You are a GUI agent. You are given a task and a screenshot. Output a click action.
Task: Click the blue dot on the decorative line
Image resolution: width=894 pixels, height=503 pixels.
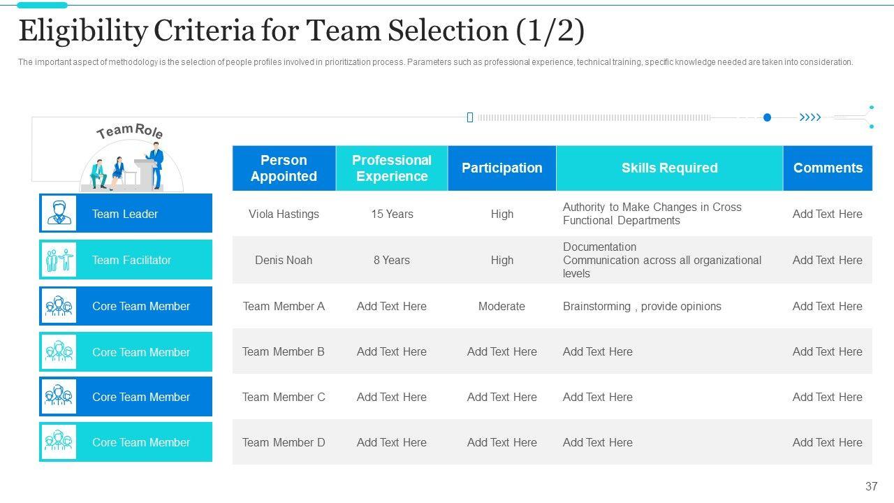point(767,117)
